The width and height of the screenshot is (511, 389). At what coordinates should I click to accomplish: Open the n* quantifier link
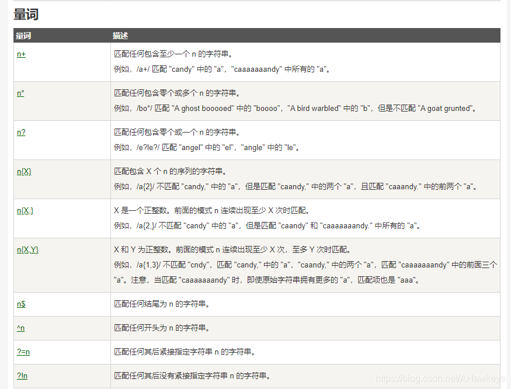[x=20, y=93]
